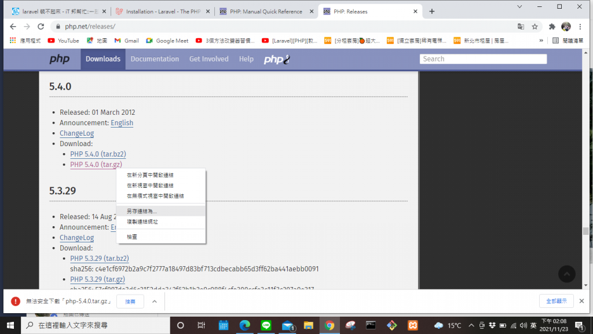Go back to the previous page

pyautogui.click(x=13, y=27)
